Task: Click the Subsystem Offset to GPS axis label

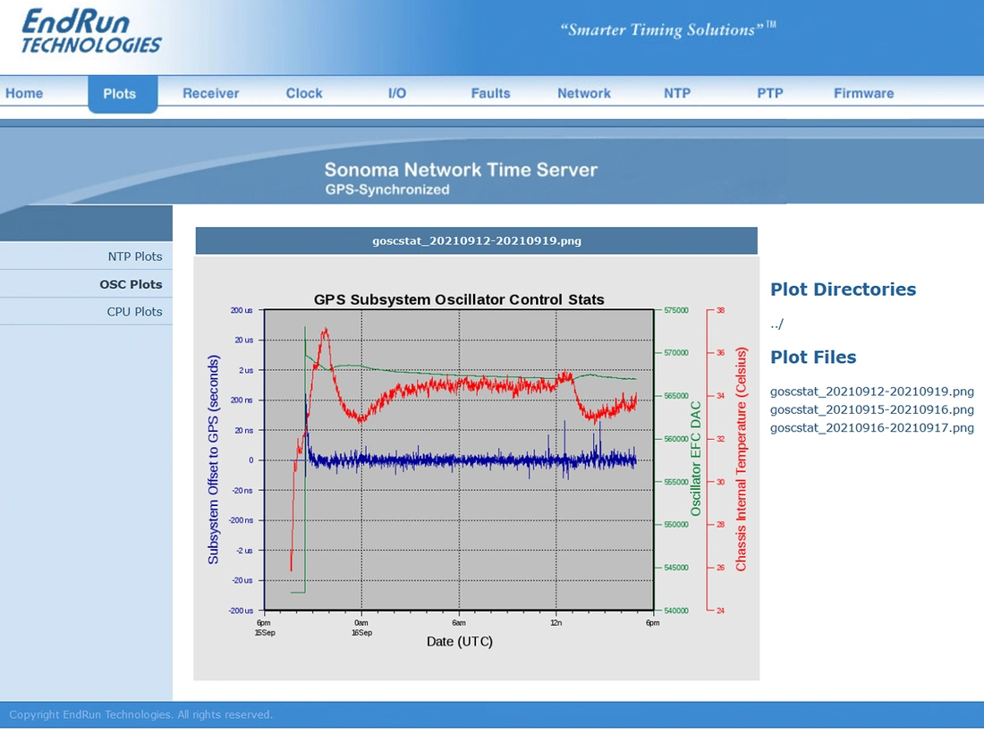Action: [x=214, y=459]
